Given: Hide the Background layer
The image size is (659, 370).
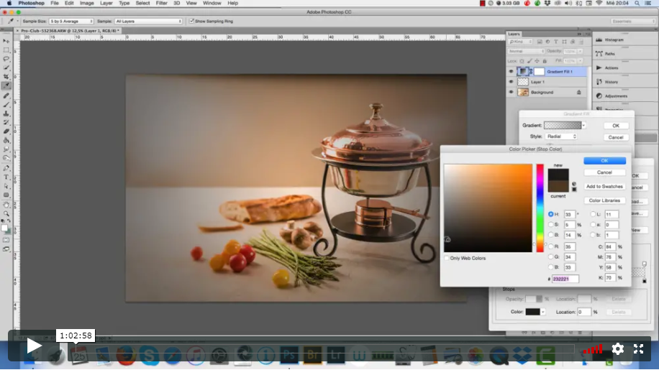Looking at the screenshot, I should click(x=511, y=92).
